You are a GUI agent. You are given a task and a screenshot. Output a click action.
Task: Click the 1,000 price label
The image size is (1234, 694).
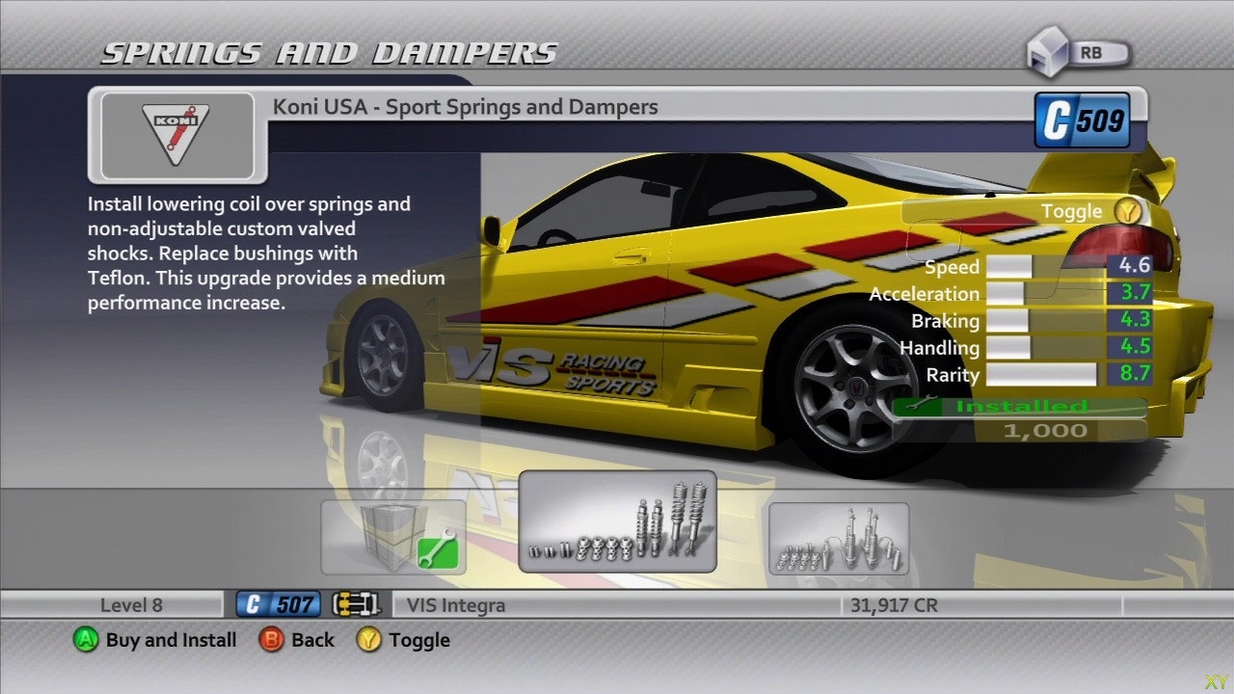click(x=1046, y=431)
